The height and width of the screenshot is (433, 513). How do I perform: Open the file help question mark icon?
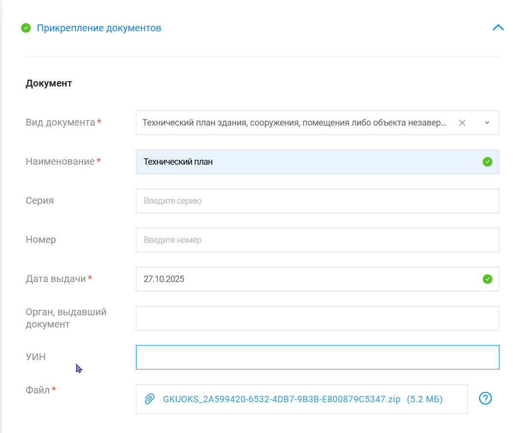485,398
